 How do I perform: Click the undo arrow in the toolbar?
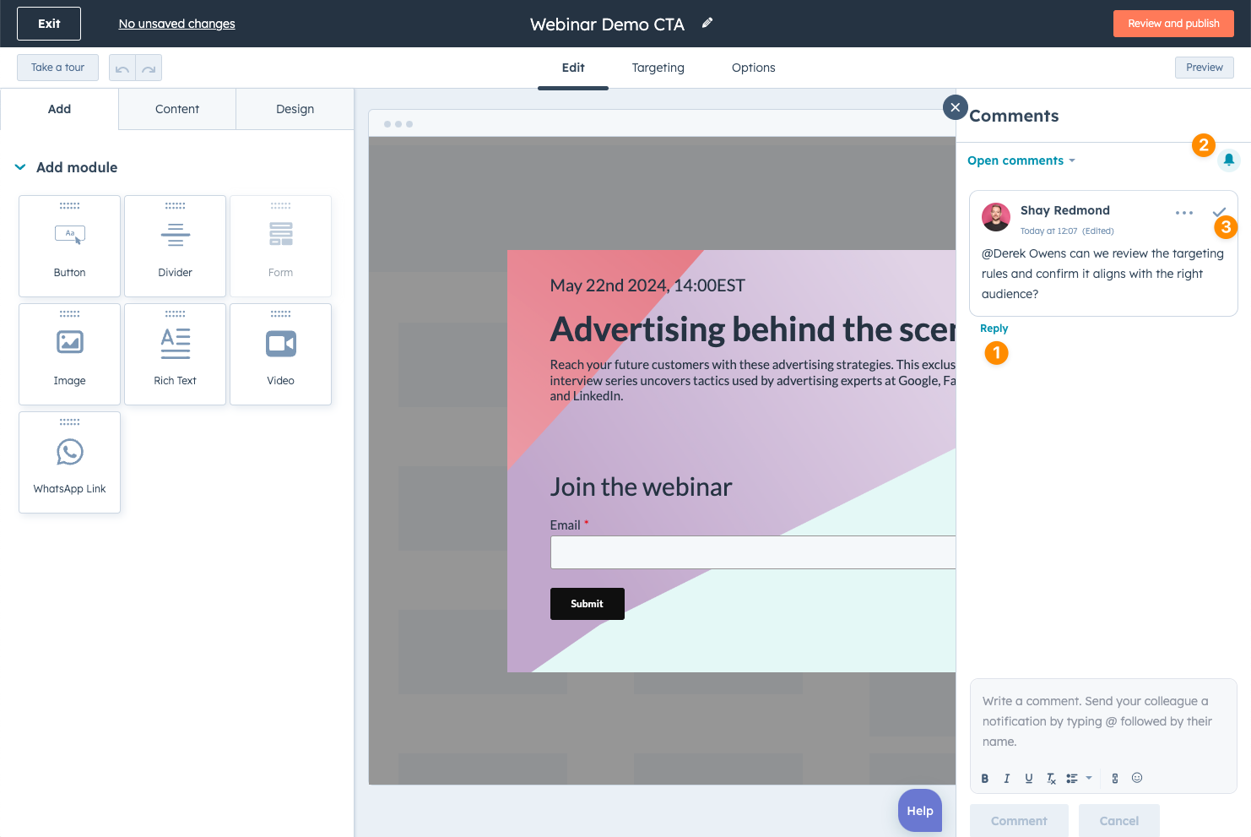pos(122,68)
